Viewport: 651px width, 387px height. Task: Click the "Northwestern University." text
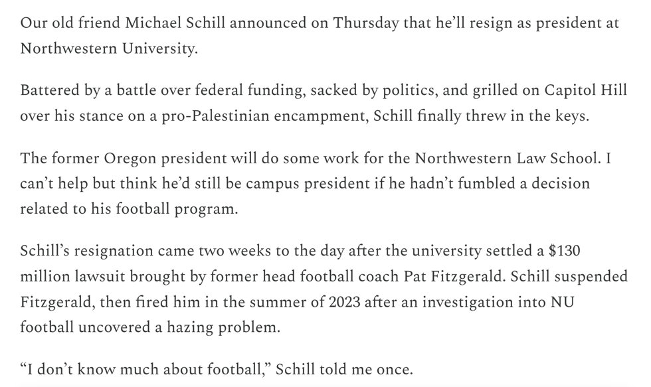pos(109,50)
